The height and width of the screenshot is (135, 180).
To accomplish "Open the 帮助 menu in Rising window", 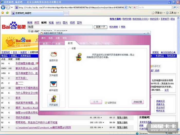I will tap(65, 38).
